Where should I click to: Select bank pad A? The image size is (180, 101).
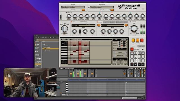tap(132, 64)
